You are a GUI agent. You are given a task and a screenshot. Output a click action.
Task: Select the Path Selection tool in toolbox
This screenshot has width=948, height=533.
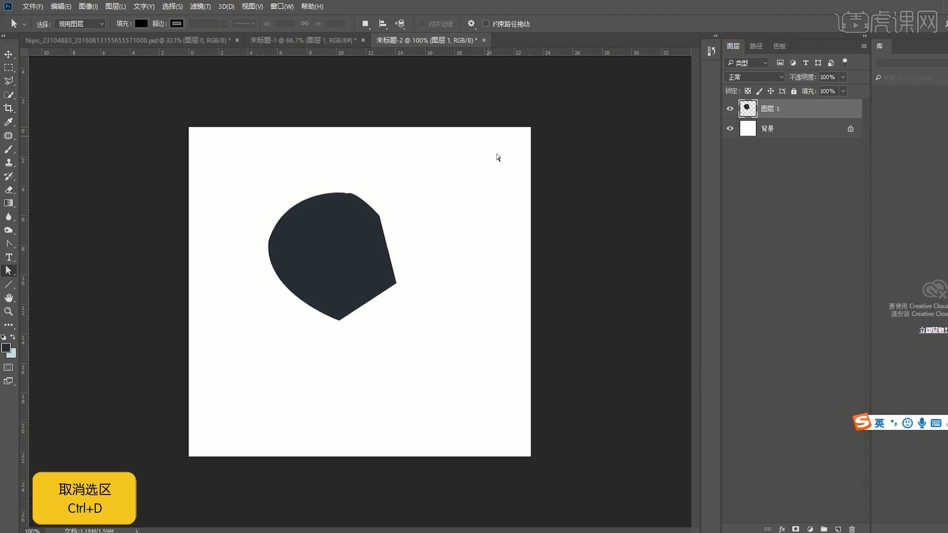click(8, 270)
